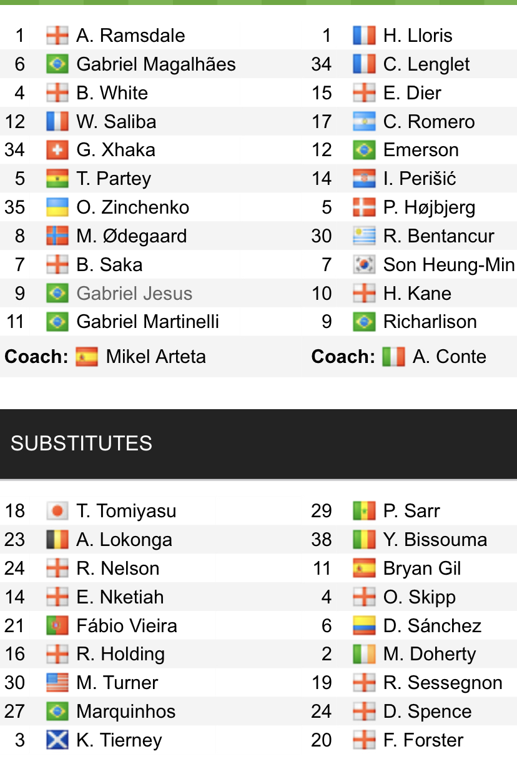Select greyed-out Gabriel Jesus name

click(x=134, y=294)
